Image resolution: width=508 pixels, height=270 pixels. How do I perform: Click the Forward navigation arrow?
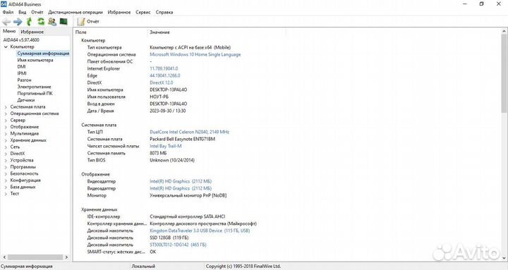(x=18, y=22)
